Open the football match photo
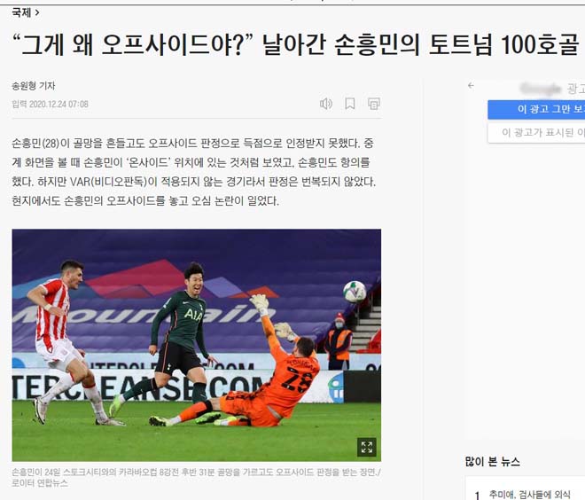Viewport: 585px width, 500px height. pyautogui.click(x=197, y=345)
